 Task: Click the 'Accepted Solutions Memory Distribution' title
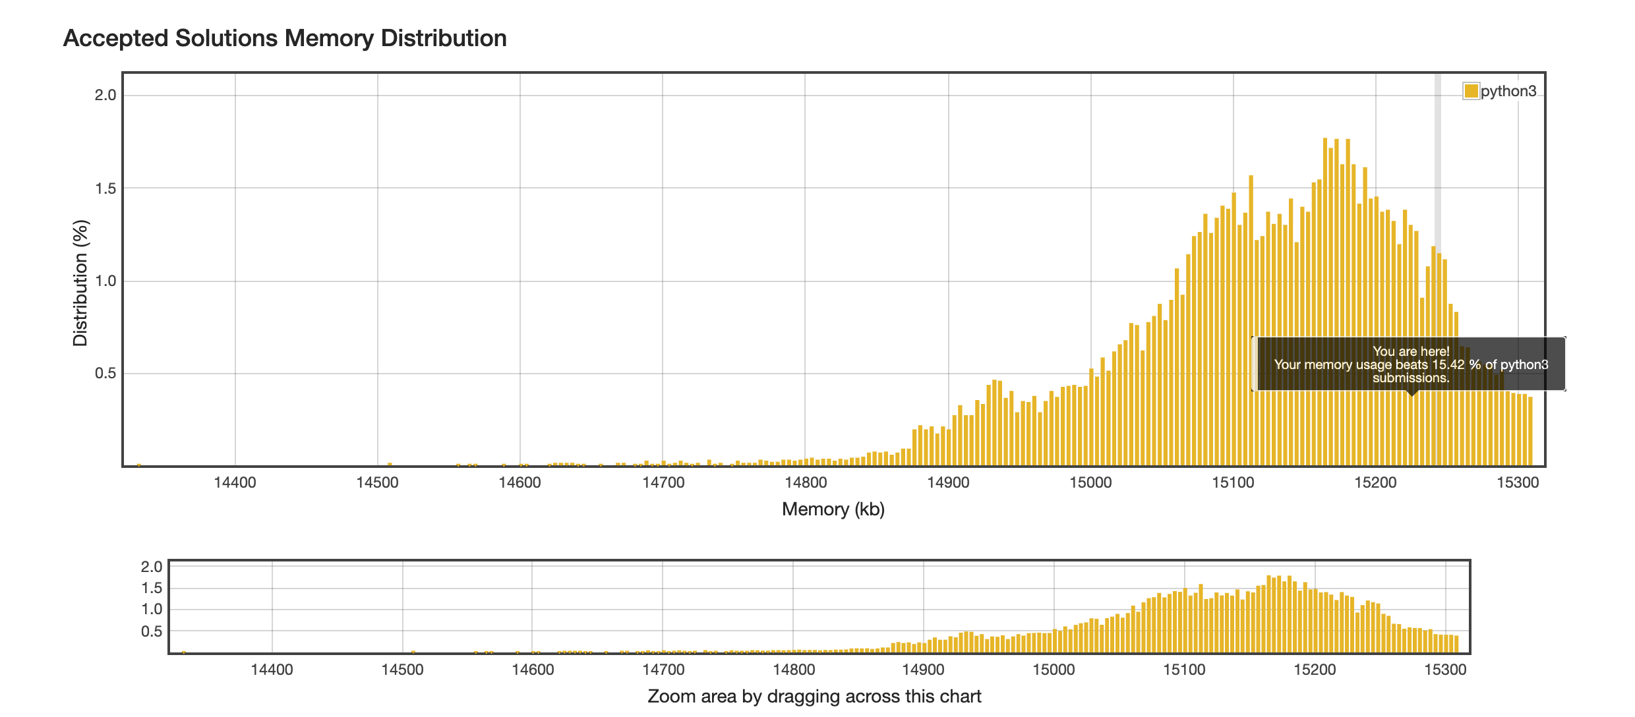285,38
